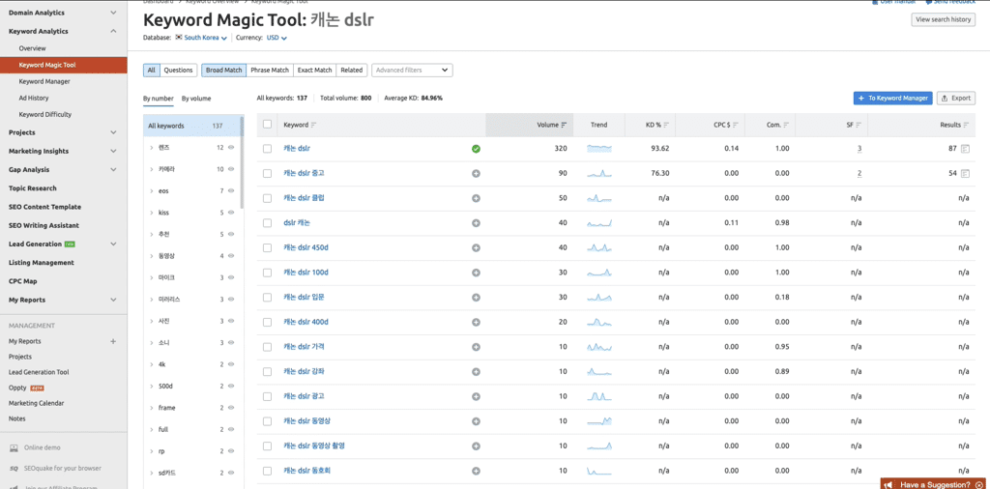Check the '캐논 dslr 450d' row checkbox

click(267, 248)
